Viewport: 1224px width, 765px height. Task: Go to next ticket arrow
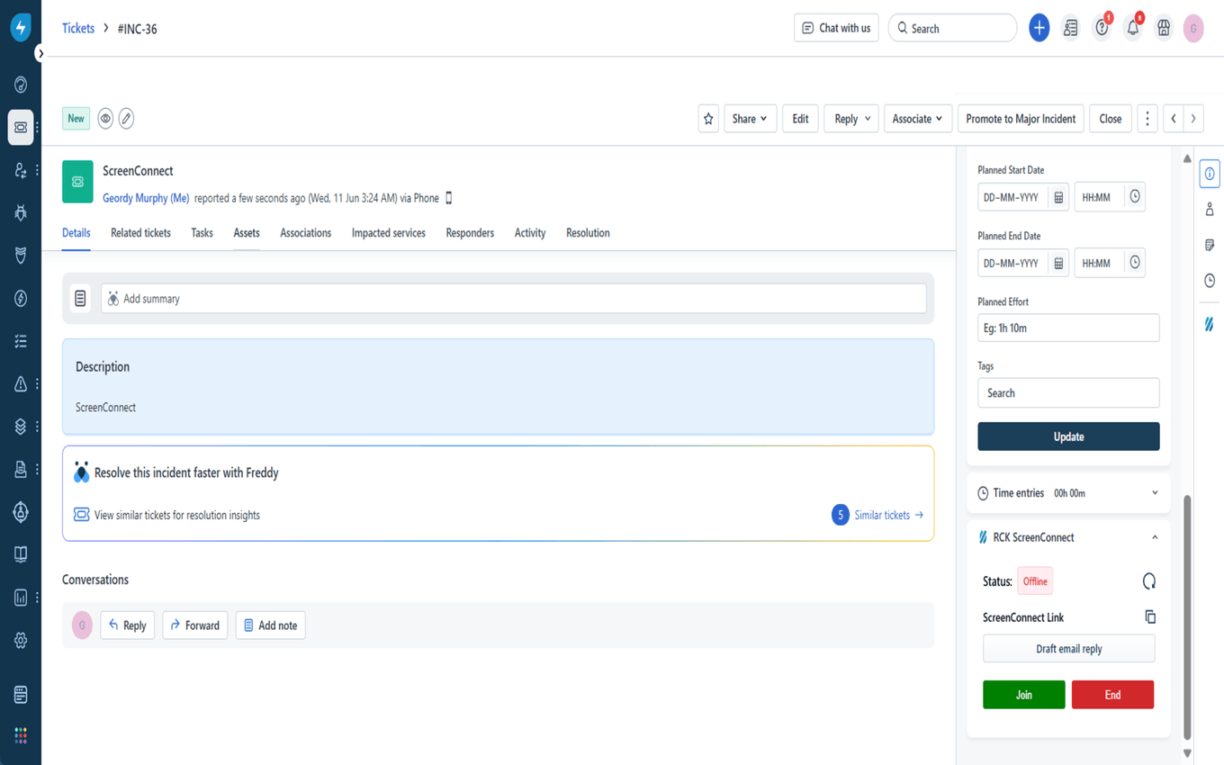(1193, 119)
